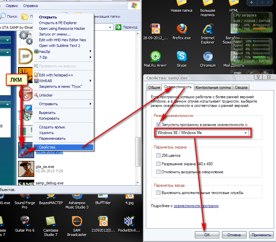Choose Переименовать in the context menu
276x242 pixels.
63,138
